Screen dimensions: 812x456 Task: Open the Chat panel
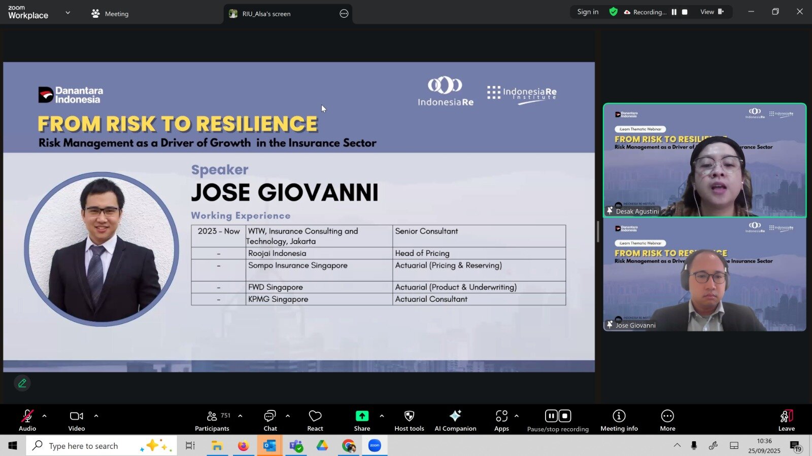click(270, 421)
